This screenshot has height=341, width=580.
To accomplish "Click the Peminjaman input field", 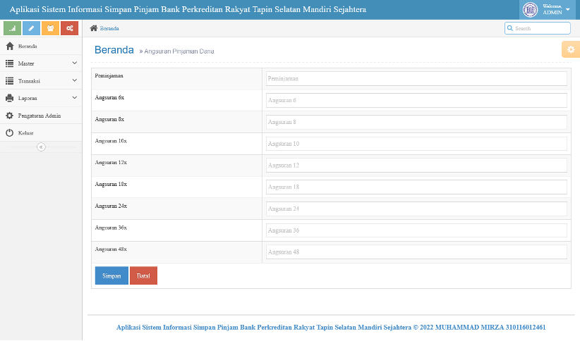I will tap(416, 79).
